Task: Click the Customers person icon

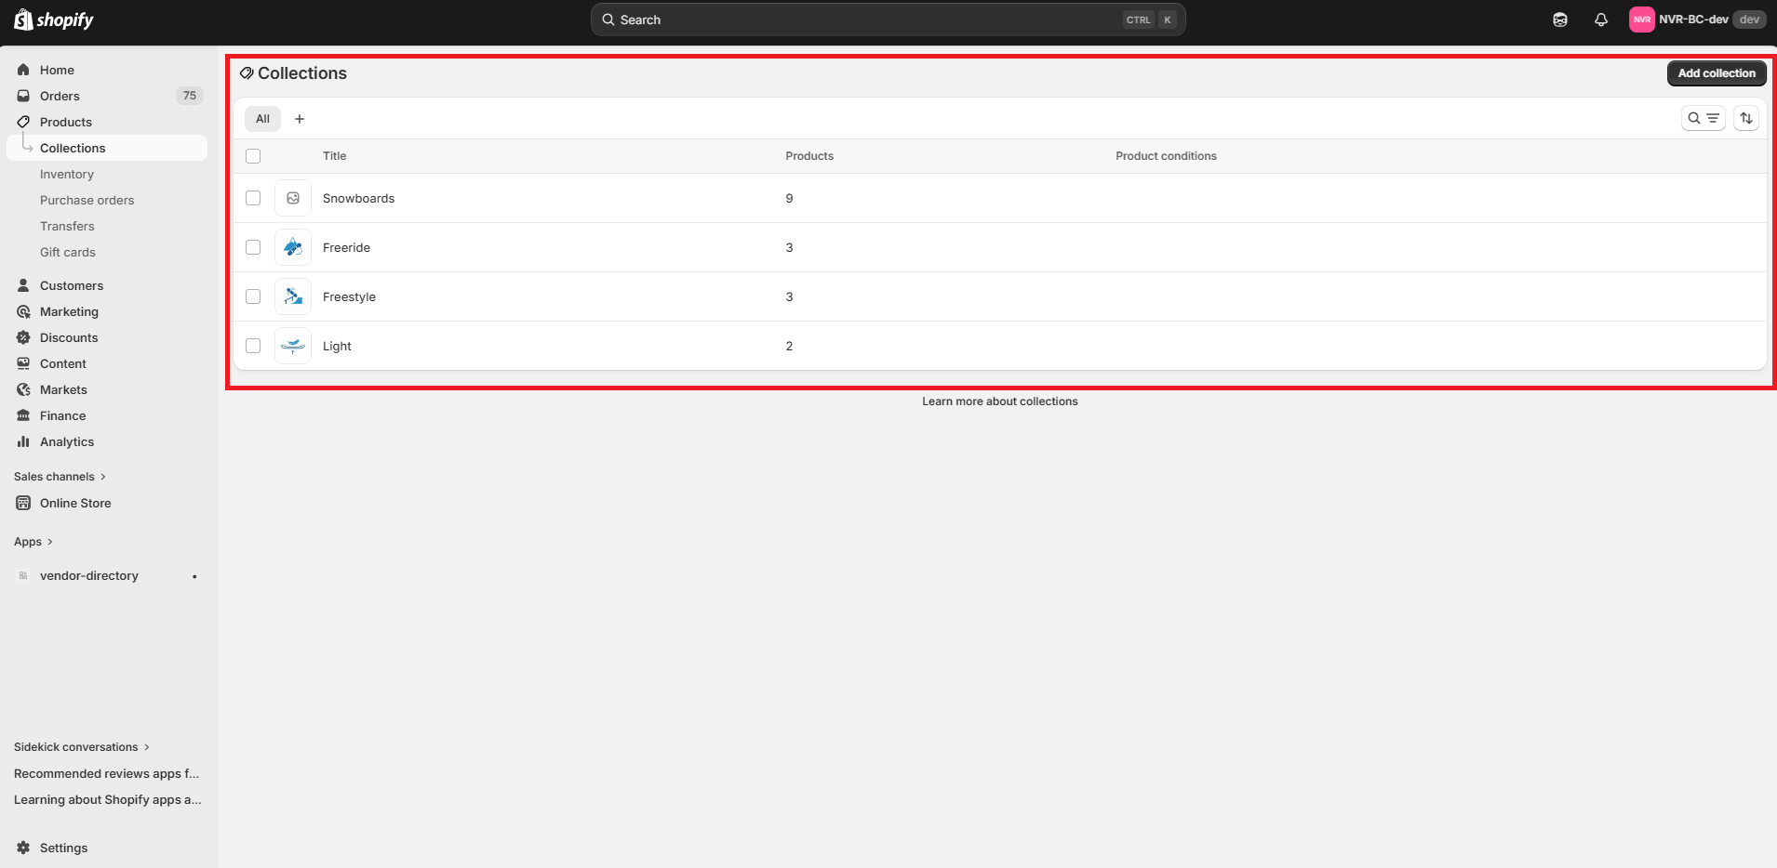Action: click(x=23, y=285)
